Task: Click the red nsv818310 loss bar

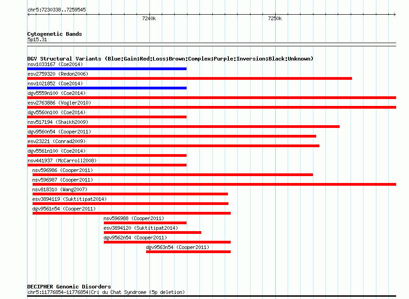Action: click(130, 194)
